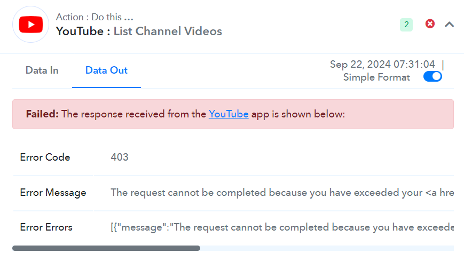Click the empty scrollbar track on the right

click(x=327, y=248)
